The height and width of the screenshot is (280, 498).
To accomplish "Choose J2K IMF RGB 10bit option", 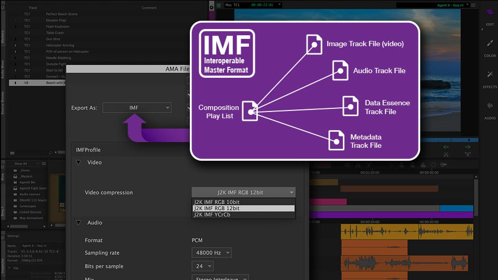I will (x=243, y=202).
